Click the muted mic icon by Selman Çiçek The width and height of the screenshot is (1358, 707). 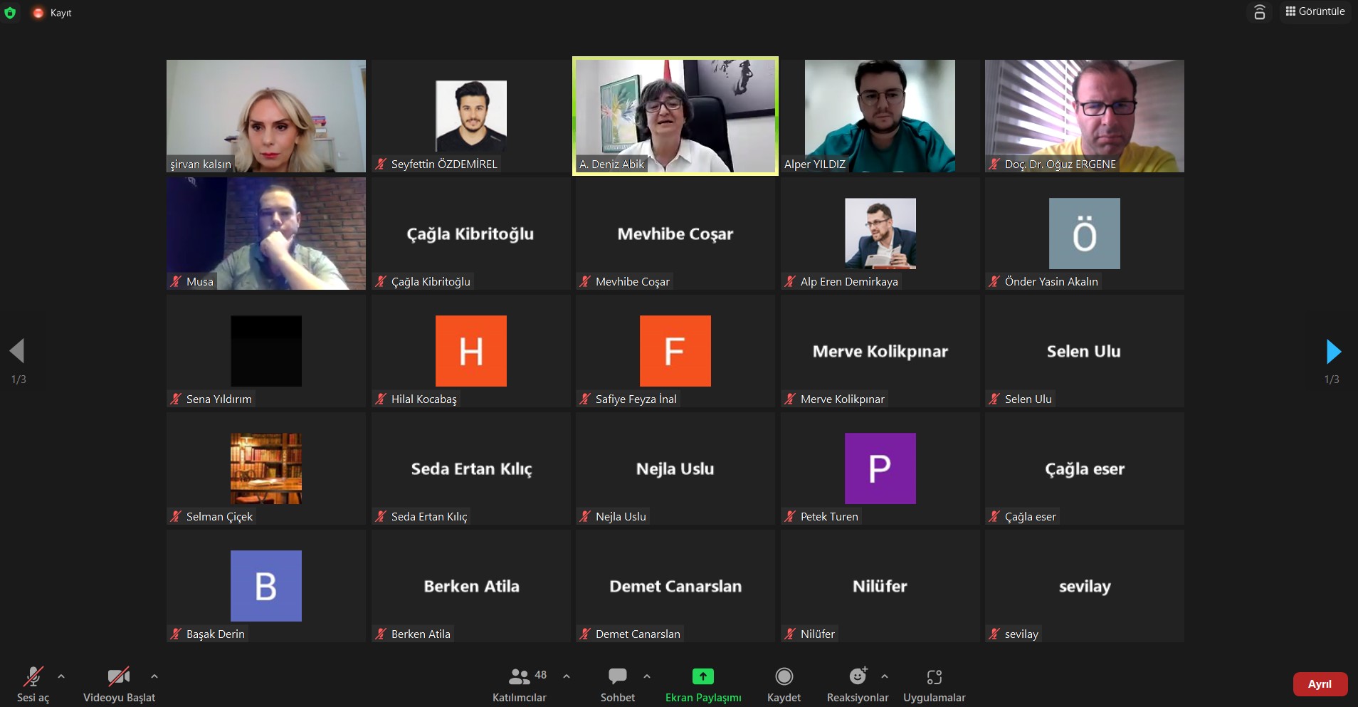click(176, 517)
